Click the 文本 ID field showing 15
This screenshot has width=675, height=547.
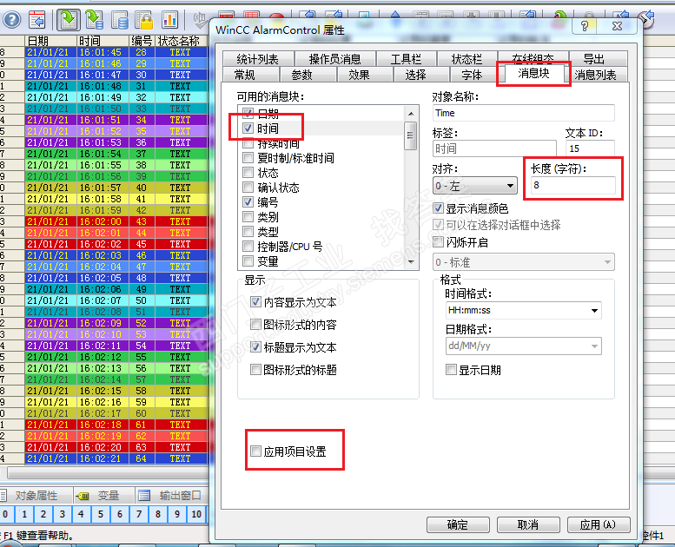[590, 148]
